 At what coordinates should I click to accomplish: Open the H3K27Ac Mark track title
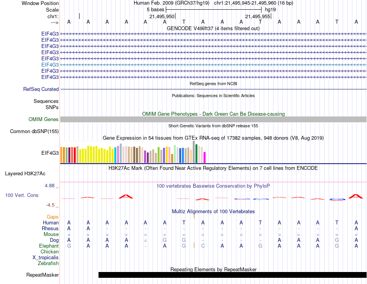click(x=213, y=168)
